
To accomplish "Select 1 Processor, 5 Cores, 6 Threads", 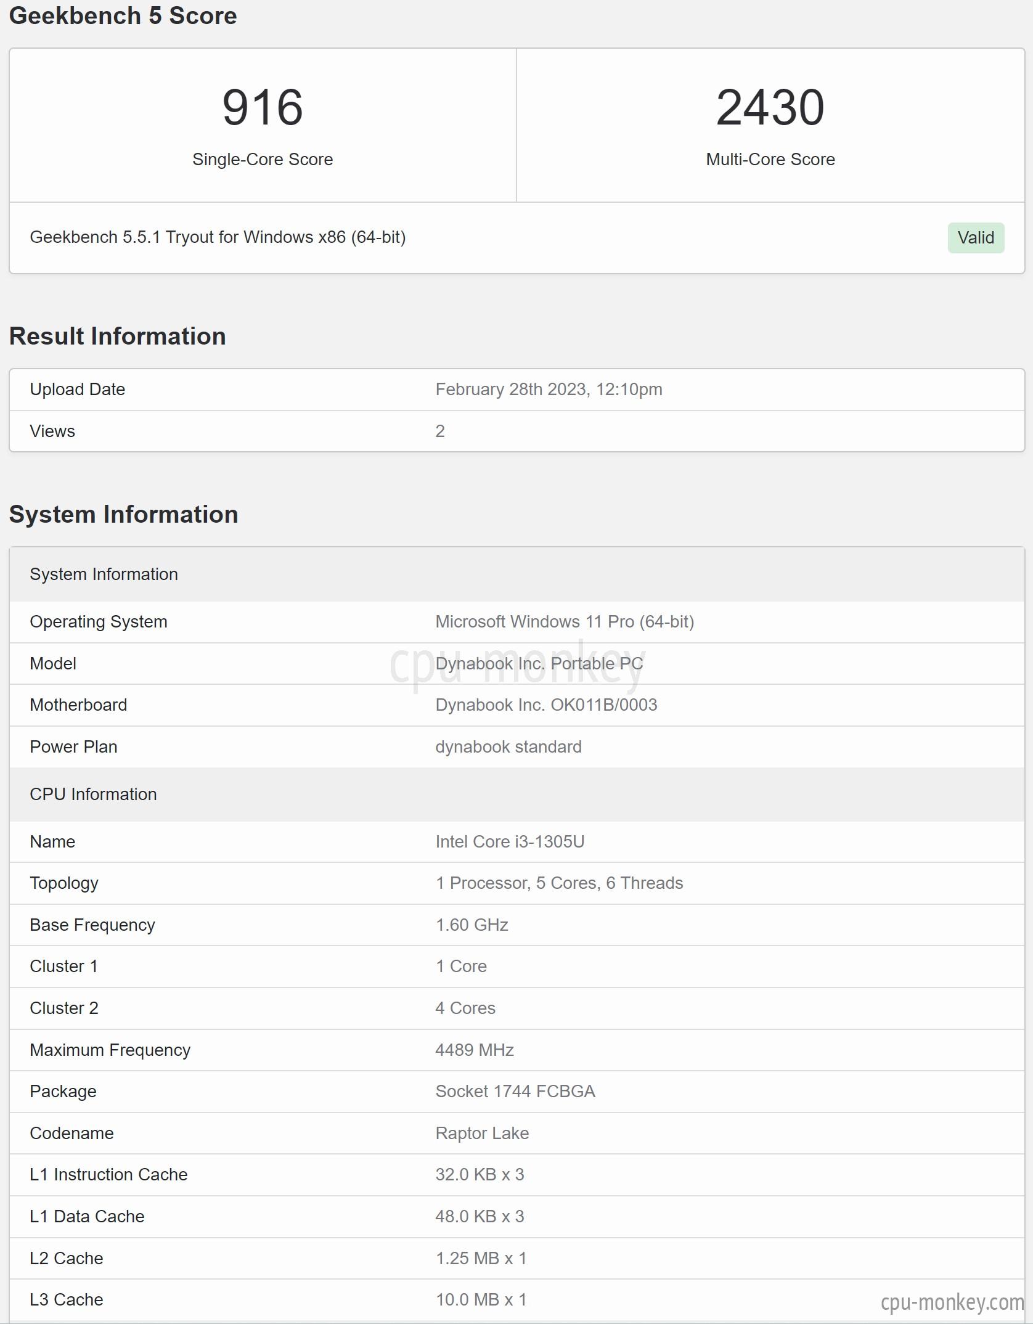I will coord(559,883).
